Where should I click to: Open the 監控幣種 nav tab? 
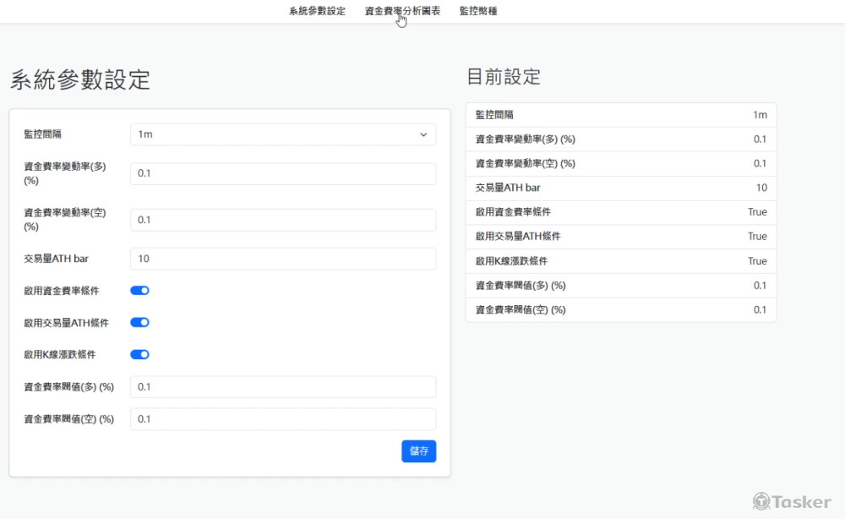click(x=478, y=11)
